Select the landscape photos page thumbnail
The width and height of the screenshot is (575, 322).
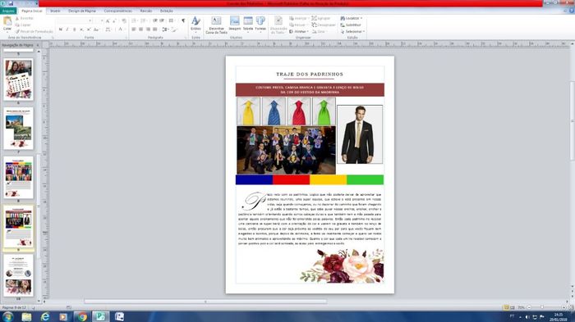pos(18,129)
